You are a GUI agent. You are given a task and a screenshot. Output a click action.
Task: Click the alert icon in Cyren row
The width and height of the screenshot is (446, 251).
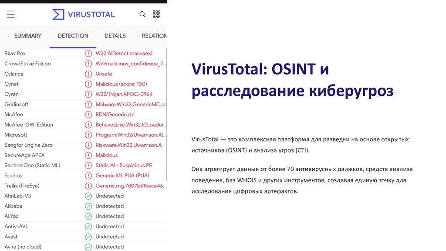pos(88,94)
